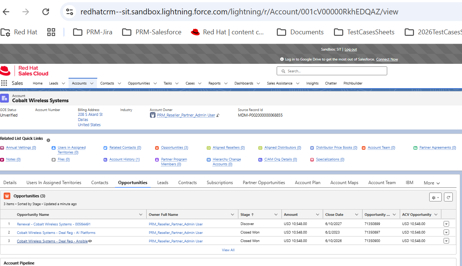Switch to the Partner Opportunities tab
The height and width of the screenshot is (266, 462).
point(264,183)
